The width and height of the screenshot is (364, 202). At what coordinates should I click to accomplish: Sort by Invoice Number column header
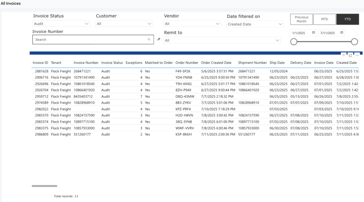click(x=86, y=62)
